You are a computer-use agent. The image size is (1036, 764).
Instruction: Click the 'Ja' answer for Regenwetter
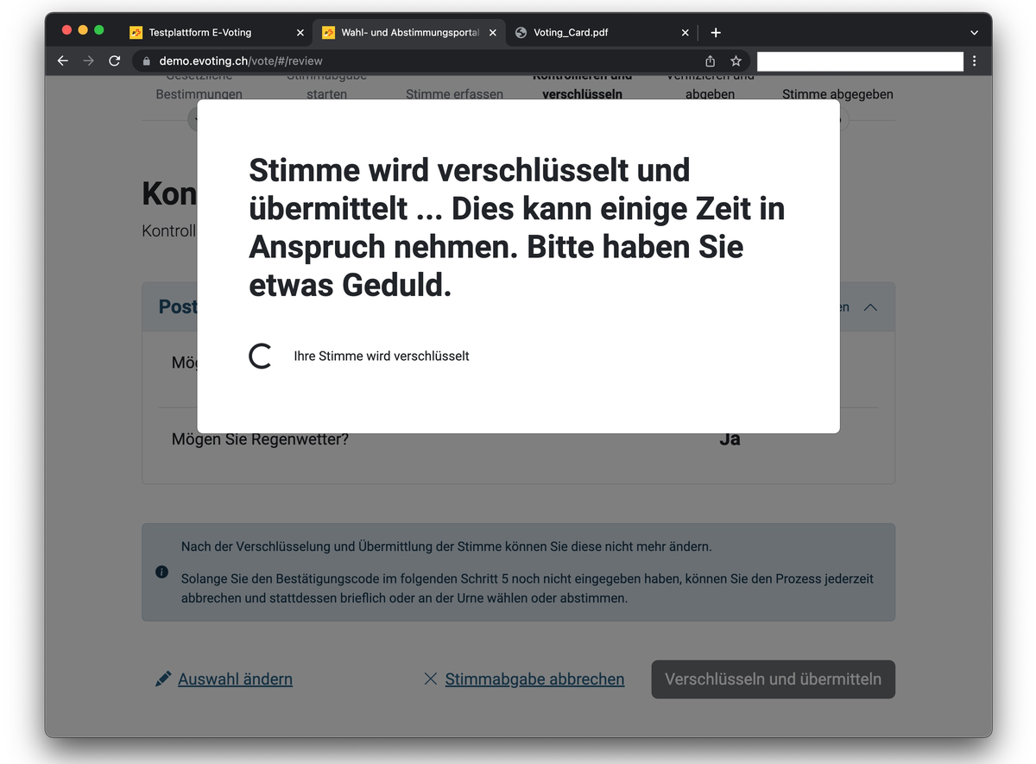pos(730,439)
